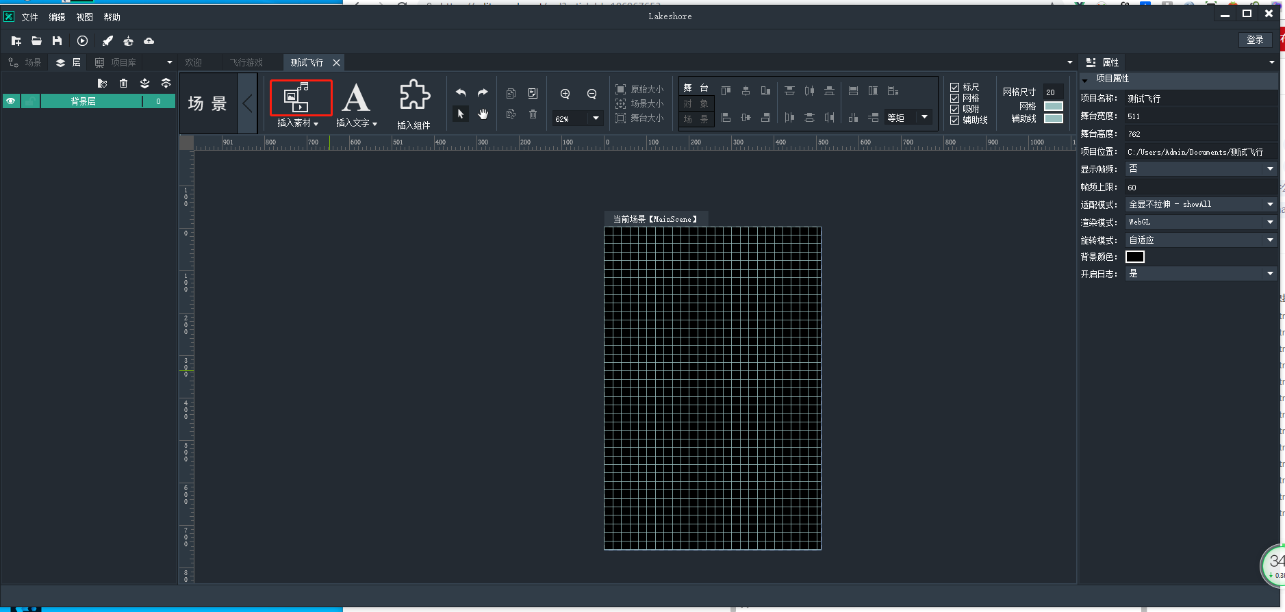Toggle lock on 背景层 layer
This screenshot has height=612, width=1285.
[x=30, y=101]
